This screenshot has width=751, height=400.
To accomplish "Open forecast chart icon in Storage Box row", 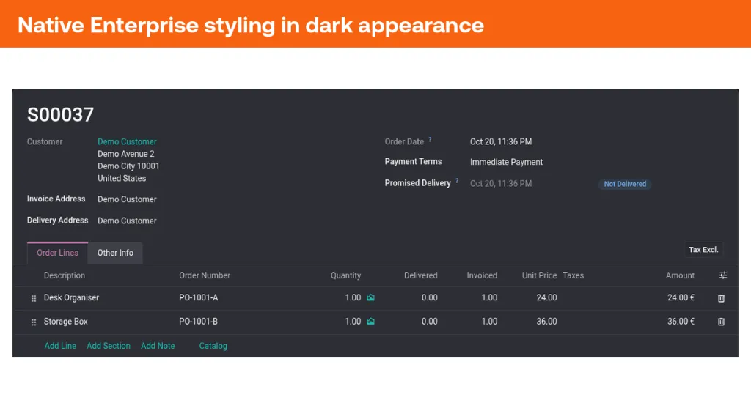I will pyautogui.click(x=370, y=322).
